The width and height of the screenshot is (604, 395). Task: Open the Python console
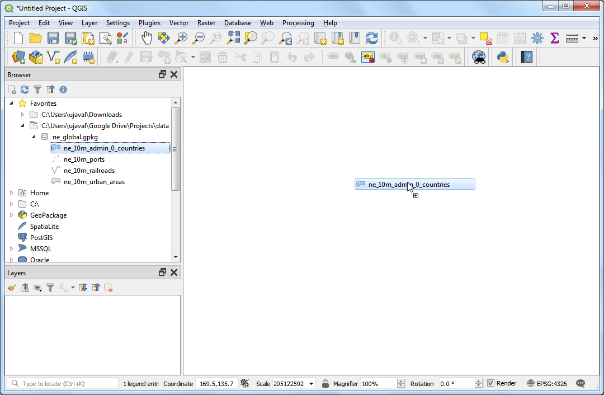click(x=503, y=57)
